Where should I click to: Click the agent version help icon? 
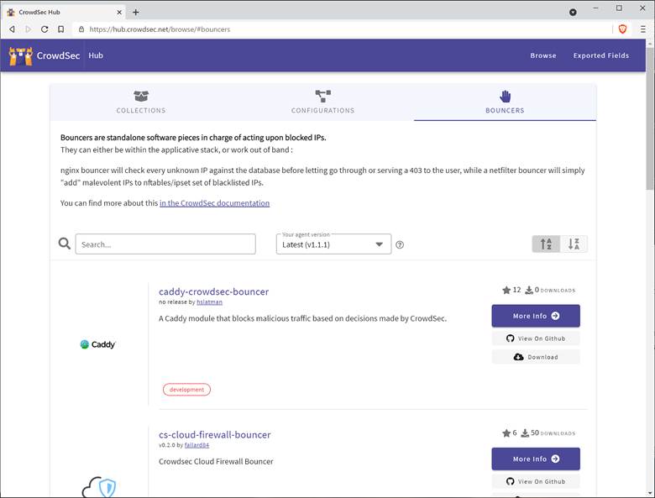coord(400,245)
